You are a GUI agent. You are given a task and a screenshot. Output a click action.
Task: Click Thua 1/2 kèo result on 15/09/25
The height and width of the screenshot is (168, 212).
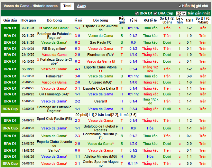click(x=150, y=101)
